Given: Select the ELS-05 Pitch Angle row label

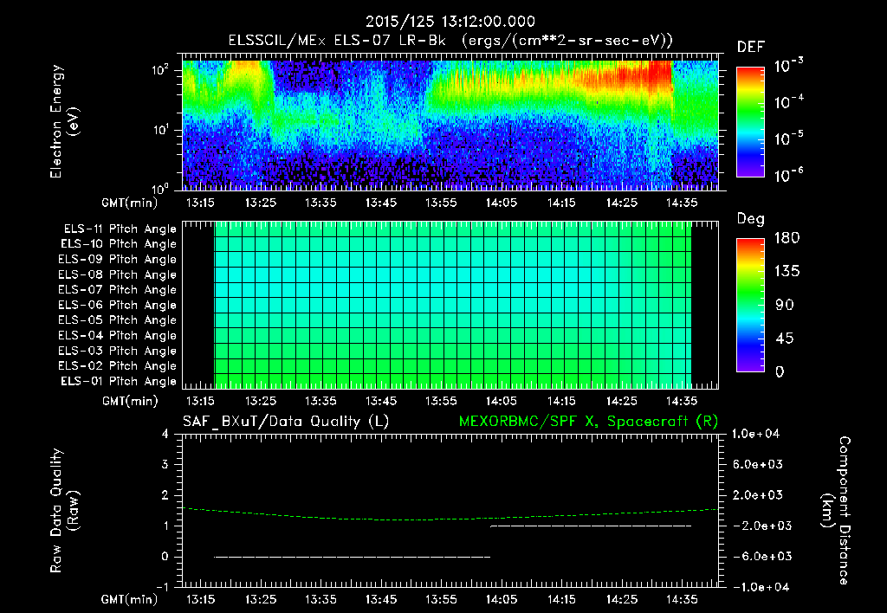Looking at the screenshot, I should click(x=118, y=320).
